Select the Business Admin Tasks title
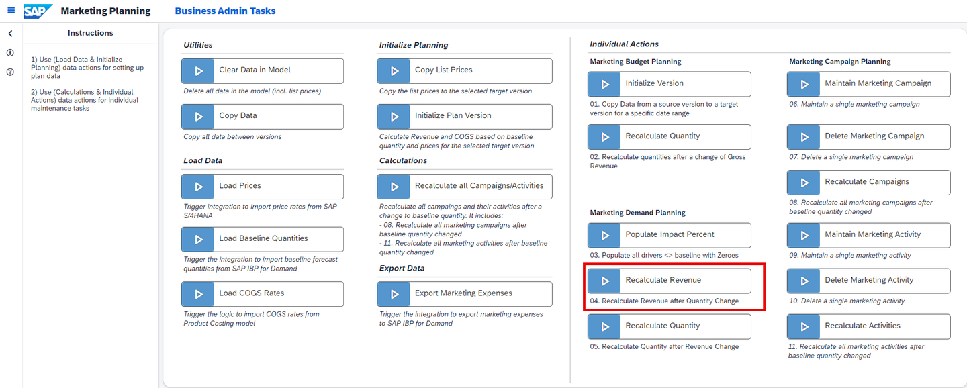Viewport: 967px width, 388px height. tap(225, 11)
